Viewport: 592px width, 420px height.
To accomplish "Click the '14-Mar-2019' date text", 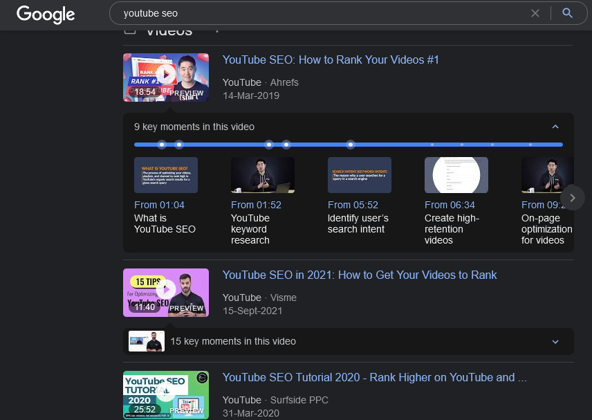I will (250, 95).
